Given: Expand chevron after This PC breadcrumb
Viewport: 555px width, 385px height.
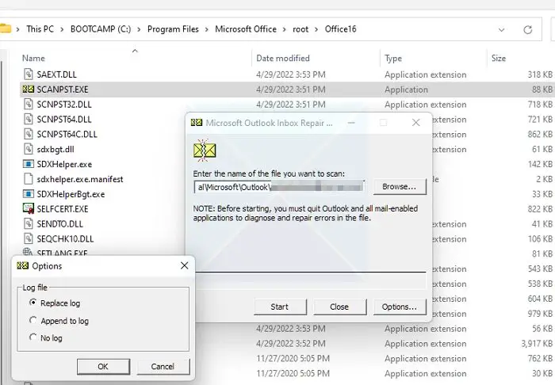Looking at the screenshot, I should click(62, 29).
